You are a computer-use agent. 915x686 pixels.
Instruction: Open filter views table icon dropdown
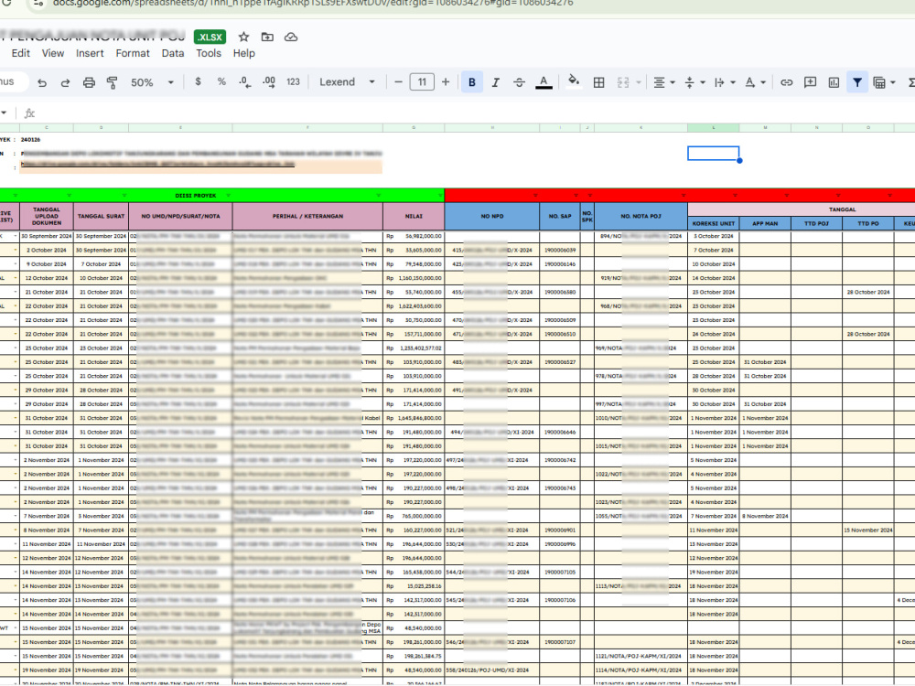pos(884,82)
